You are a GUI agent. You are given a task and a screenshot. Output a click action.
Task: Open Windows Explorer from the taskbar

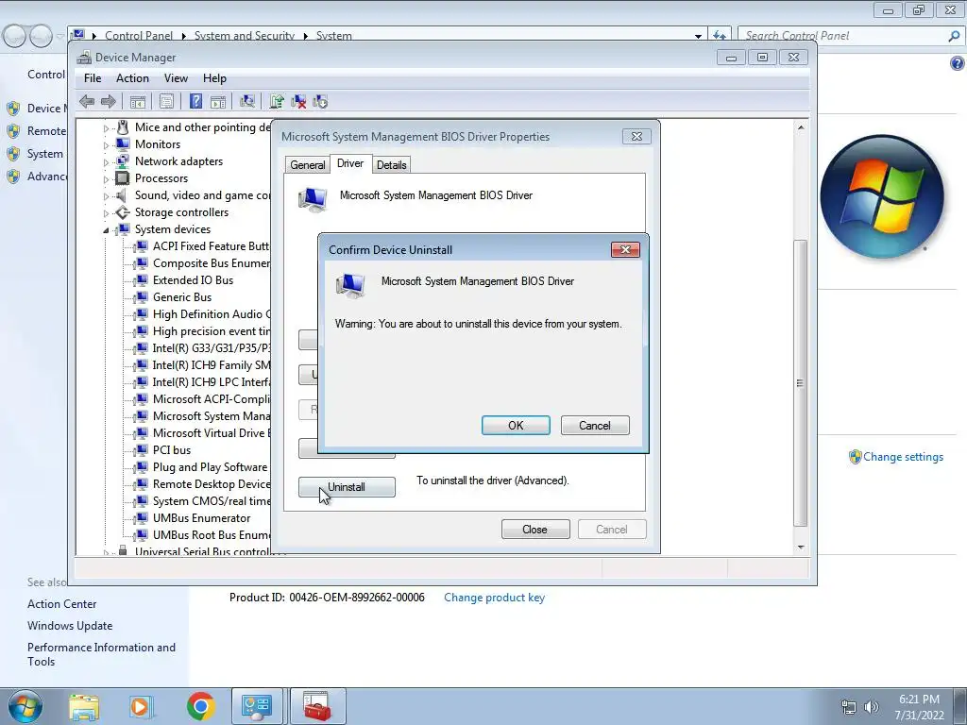pyautogui.click(x=84, y=707)
